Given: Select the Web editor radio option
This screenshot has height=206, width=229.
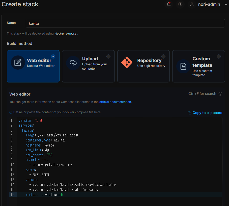Looking at the screenshot, I should 53,56.
